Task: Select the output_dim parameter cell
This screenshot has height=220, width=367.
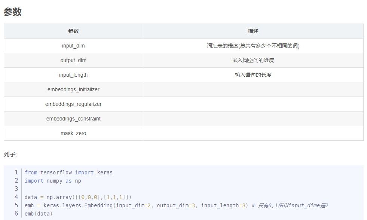Action: (73, 60)
